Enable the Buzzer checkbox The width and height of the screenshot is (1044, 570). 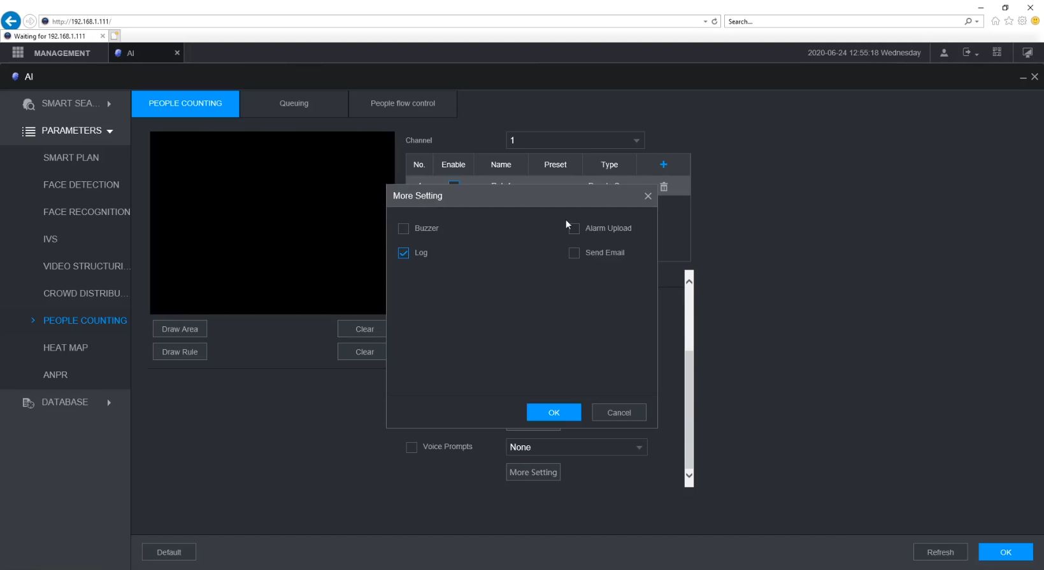click(x=403, y=228)
